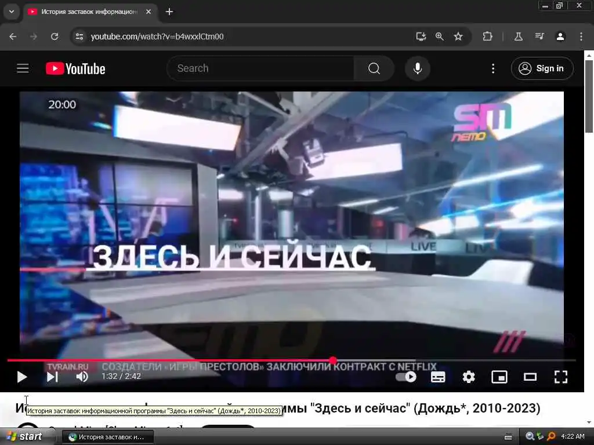Open the Chrome three-dot menu
This screenshot has height=445, width=594.
(581, 37)
